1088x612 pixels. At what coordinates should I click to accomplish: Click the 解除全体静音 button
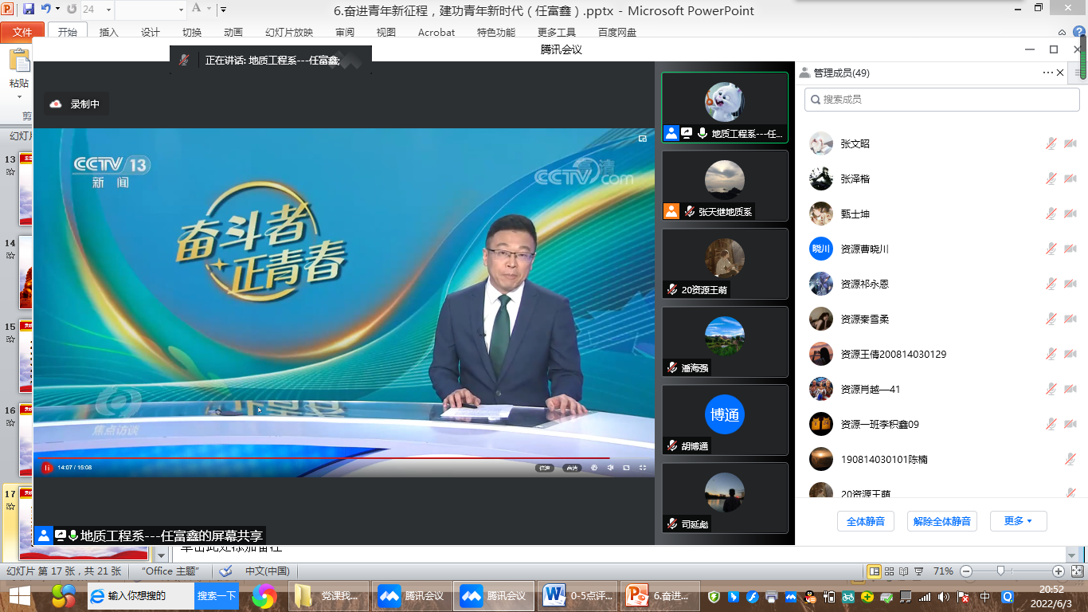coord(942,521)
